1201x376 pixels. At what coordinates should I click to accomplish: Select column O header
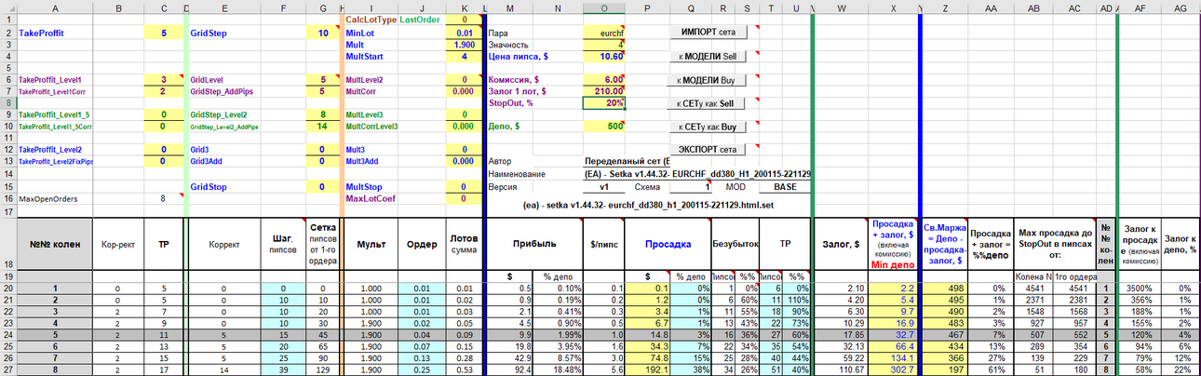604,8
